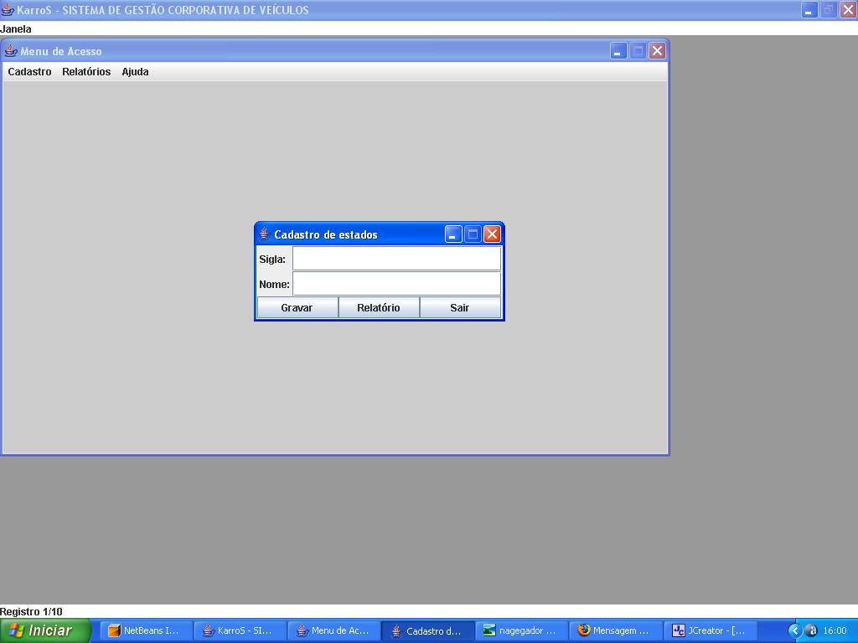Screen dimensions: 858x643
Task: Switch to JCreator in taskbar
Action: (x=710, y=630)
